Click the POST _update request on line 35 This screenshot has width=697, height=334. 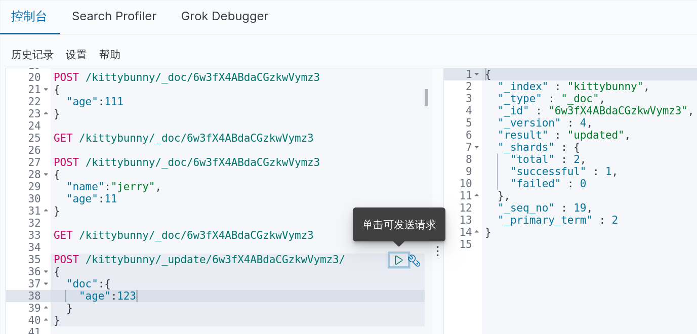(199, 260)
